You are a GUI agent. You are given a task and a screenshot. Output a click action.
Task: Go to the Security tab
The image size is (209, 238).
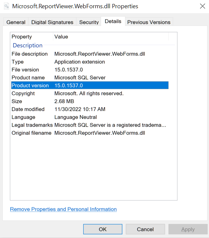coord(89,22)
